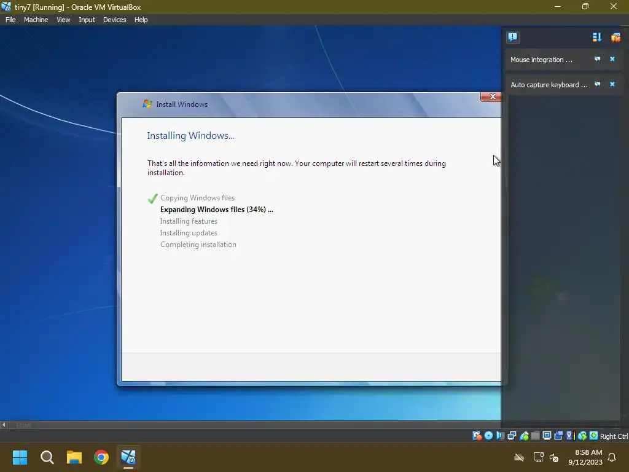Screen dimensions: 629x472
Task: Click the muted volume tray icon
Action: pyautogui.click(x=554, y=457)
